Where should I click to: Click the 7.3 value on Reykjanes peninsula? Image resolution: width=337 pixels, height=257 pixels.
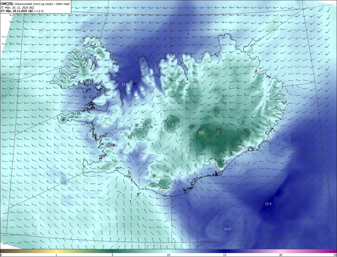[x=108, y=166]
